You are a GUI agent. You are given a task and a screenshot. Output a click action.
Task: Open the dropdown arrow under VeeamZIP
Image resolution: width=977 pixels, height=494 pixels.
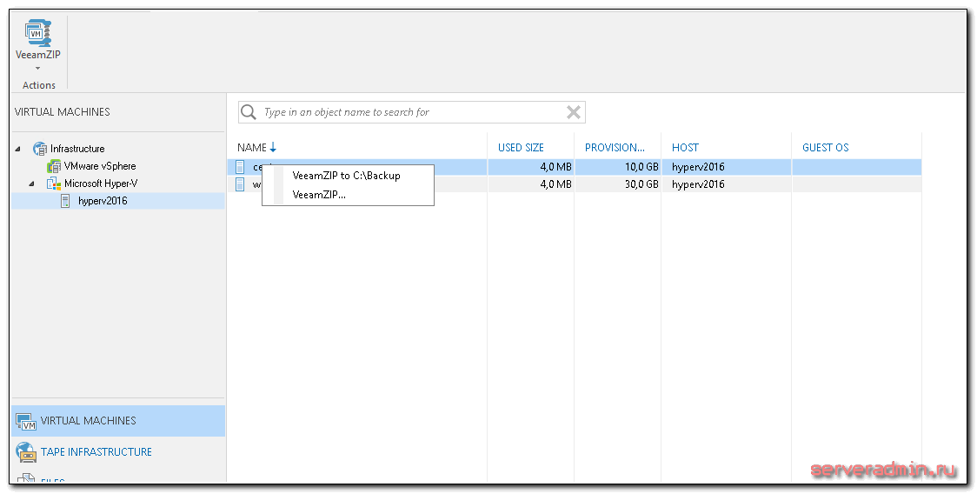37,68
